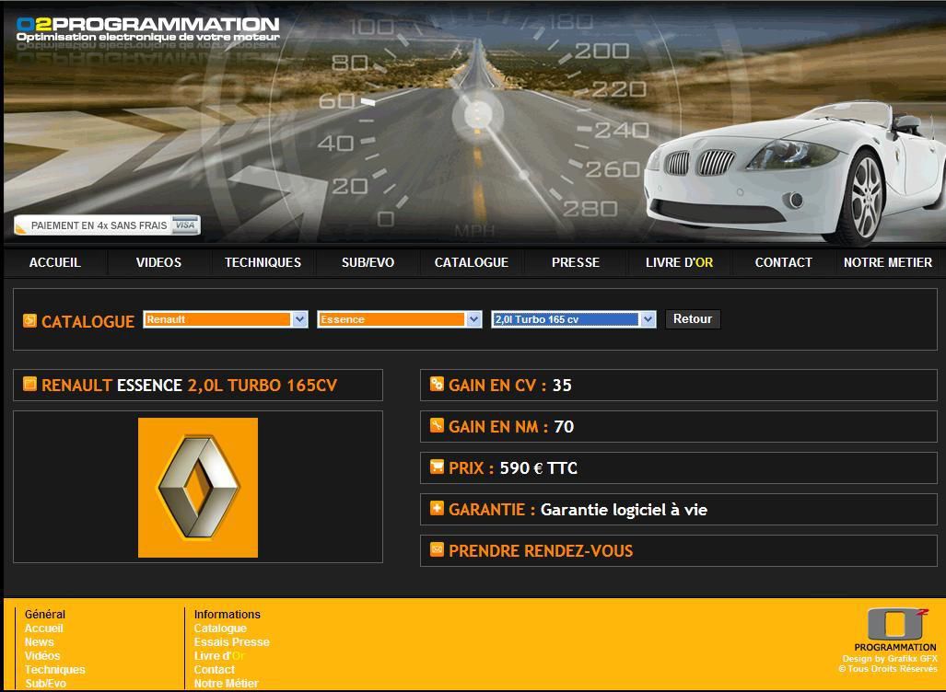
Task: Click the 'CATALOGUE' section heading text
Action: coord(88,321)
